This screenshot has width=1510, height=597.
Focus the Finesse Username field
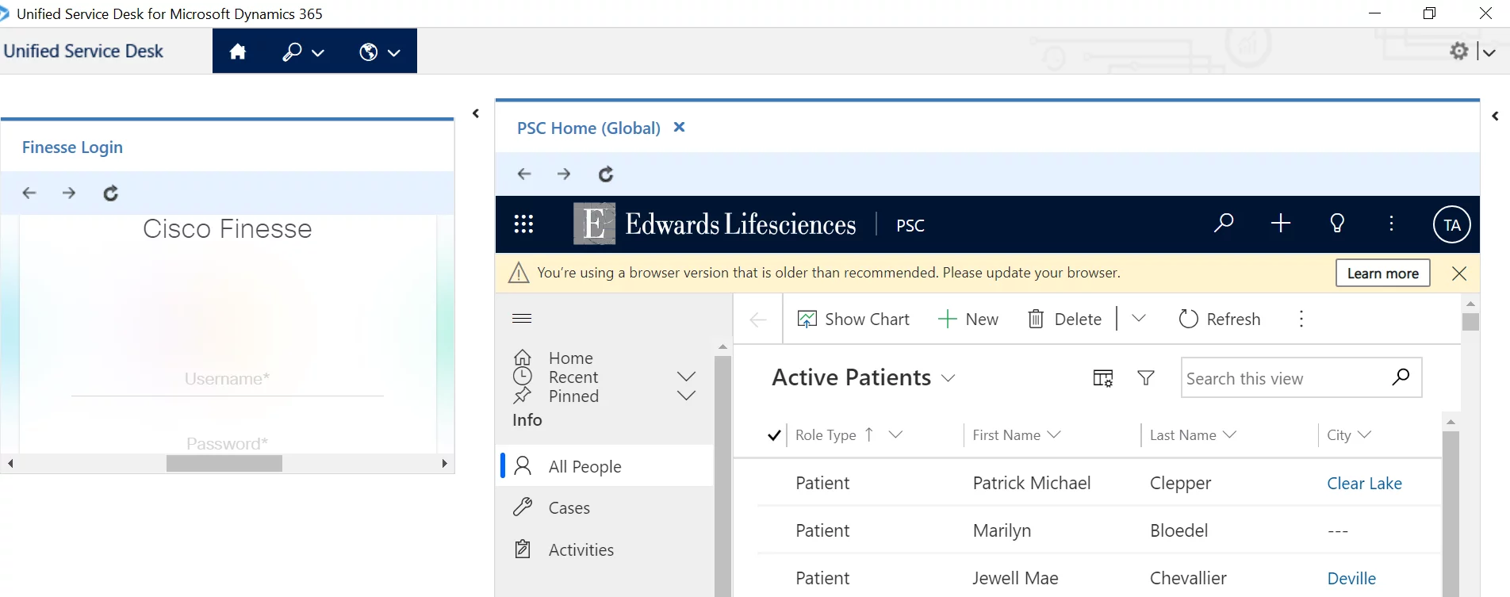[227, 380]
